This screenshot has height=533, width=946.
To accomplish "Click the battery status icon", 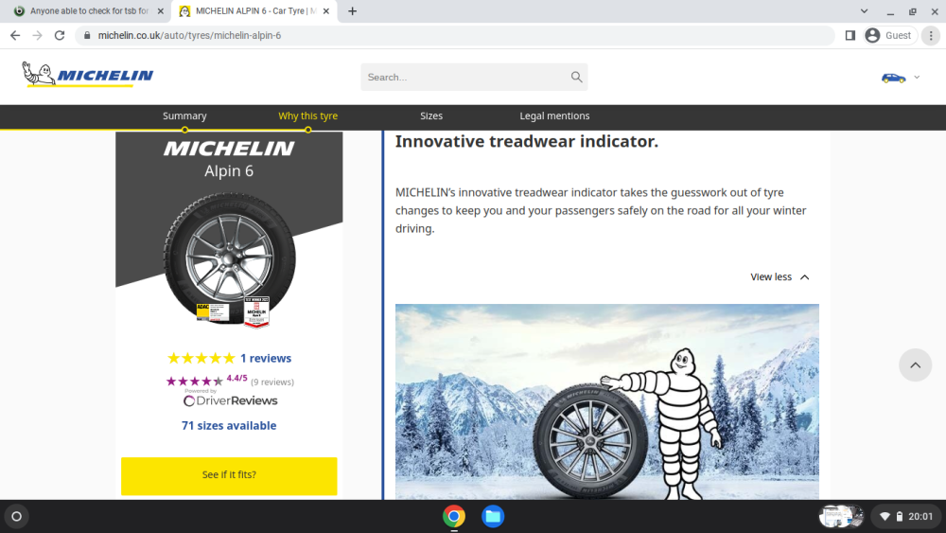I will point(899,517).
